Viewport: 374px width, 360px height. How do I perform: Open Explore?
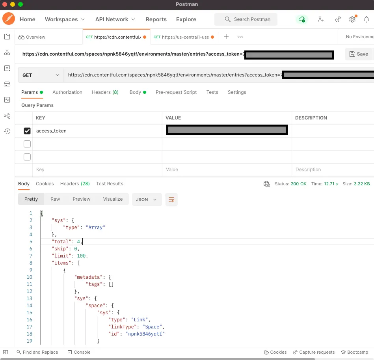pyautogui.click(x=186, y=19)
